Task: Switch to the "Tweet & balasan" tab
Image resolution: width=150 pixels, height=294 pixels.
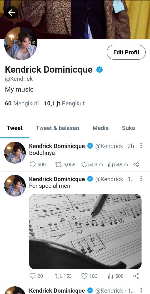Action: (57, 128)
